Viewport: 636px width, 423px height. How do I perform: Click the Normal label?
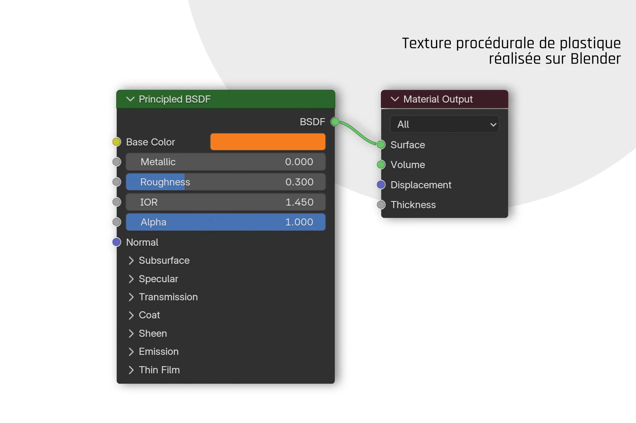pyautogui.click(x=142, y=242)
